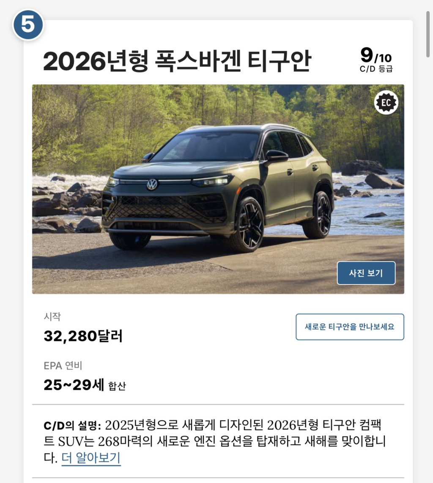The width and height of the screenshot is (433, 483).
Task: Follow the 더 알아보기 link
Action: pos(91,458)
